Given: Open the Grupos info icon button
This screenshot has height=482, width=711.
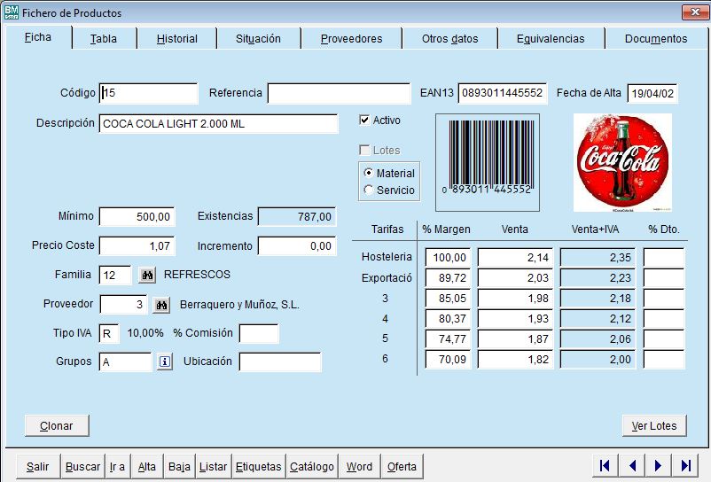Looking at the screenshot, I should tap(165, 361).
